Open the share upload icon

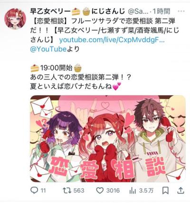pos(180,191)
